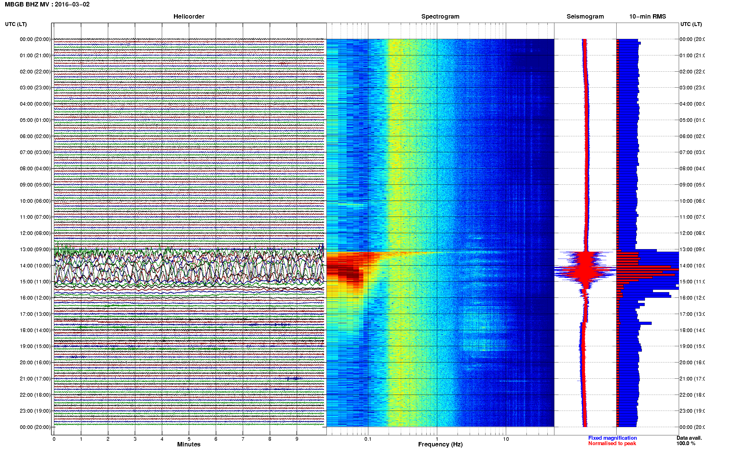Click the left time label "22:00 (18:00)"
Screen dimensions: 734x458
click(35, 395)
